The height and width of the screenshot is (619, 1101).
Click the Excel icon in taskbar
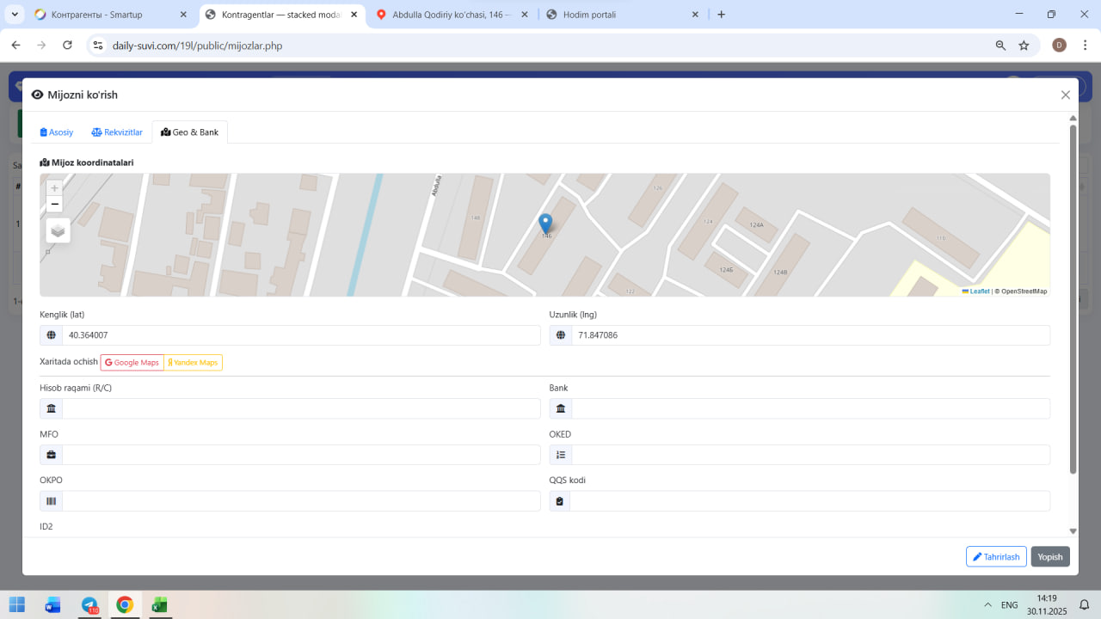tap(159, 604)
